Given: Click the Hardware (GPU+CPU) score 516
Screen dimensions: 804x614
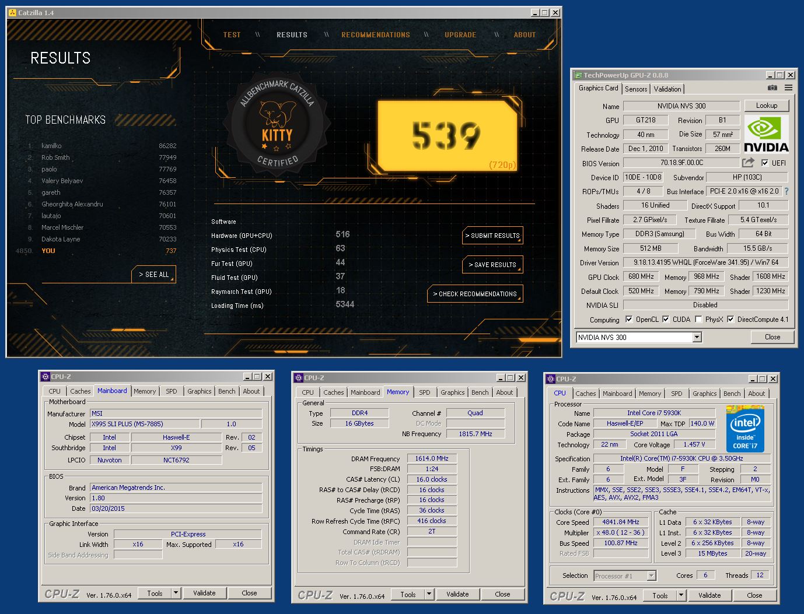Looking at the screenshot, I should tap(342, 234).
